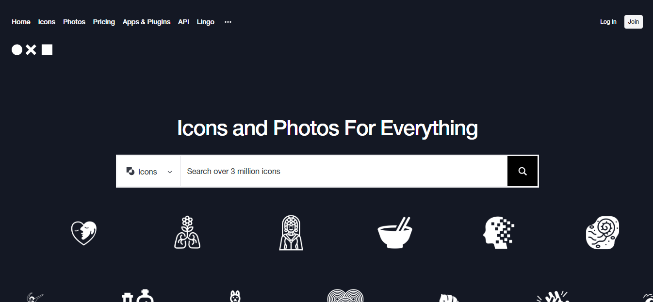Screen dimensions: 653x302
Task: Click the Noun Project logo
Action: coord(32,49)
